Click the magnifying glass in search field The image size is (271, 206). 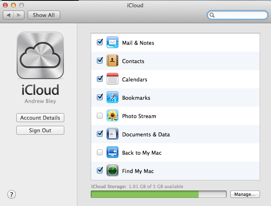tap(212, 15)
